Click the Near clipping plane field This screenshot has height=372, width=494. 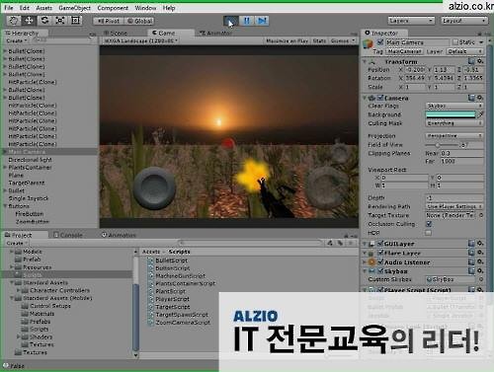(461, 153)
